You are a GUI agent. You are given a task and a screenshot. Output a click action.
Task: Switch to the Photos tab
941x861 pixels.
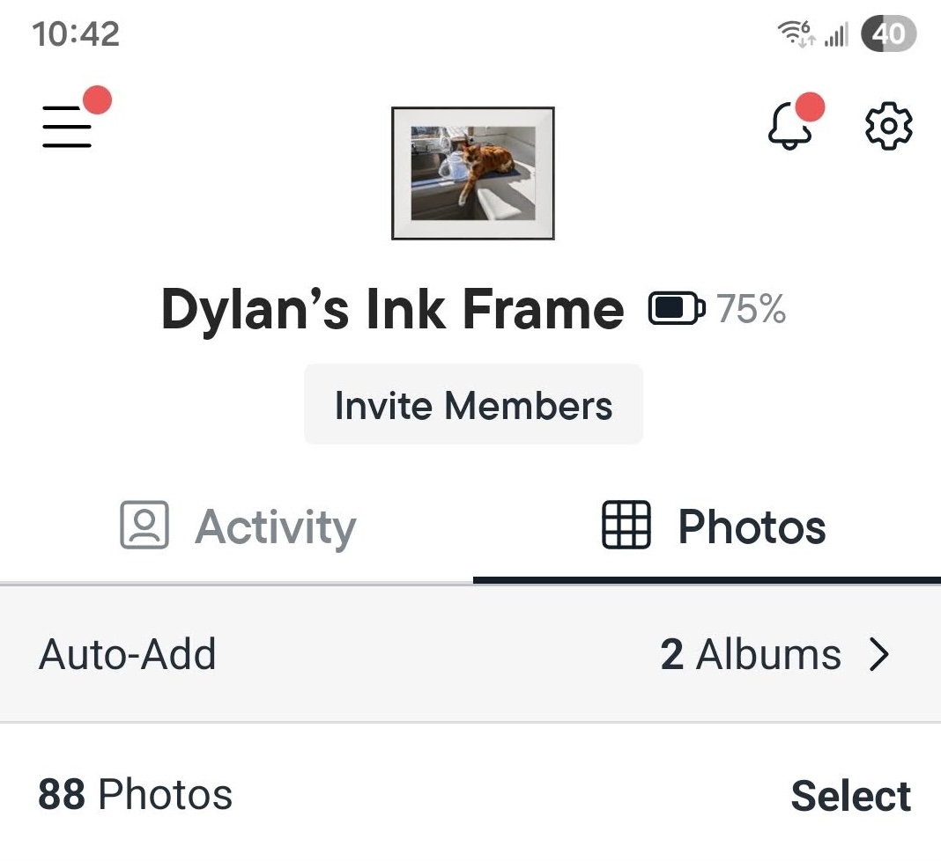pos(714,526)
